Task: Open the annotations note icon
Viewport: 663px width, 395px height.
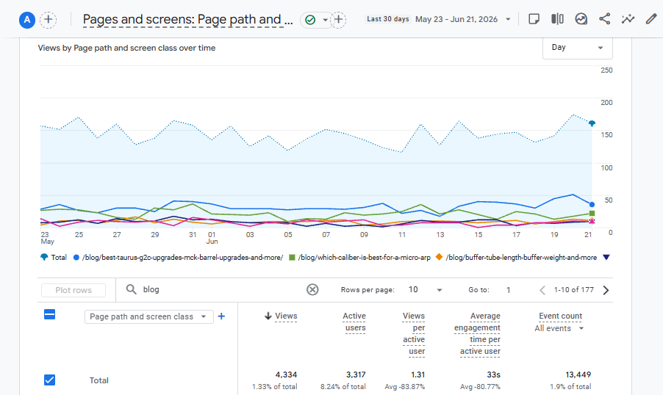Action: 534,19
